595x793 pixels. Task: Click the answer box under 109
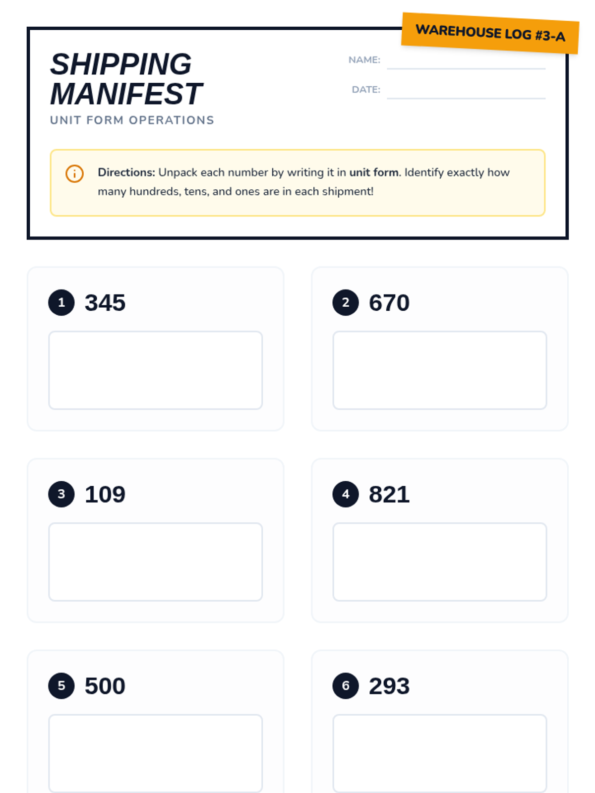[156, 562]
